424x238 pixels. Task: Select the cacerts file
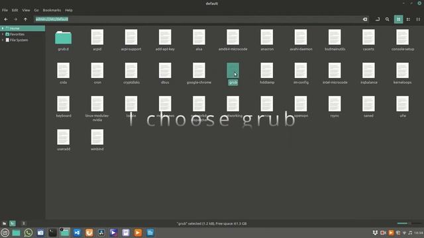368,40
